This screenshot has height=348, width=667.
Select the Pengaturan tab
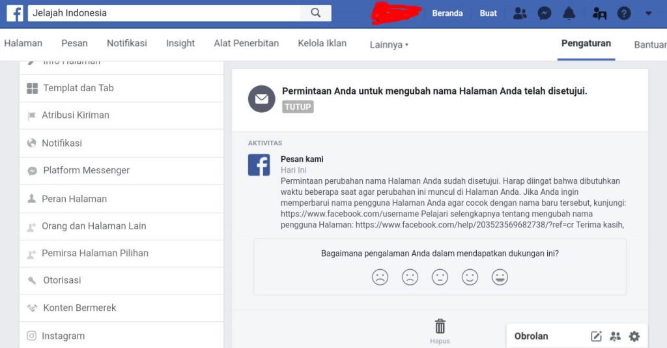(x=586, y=44)
